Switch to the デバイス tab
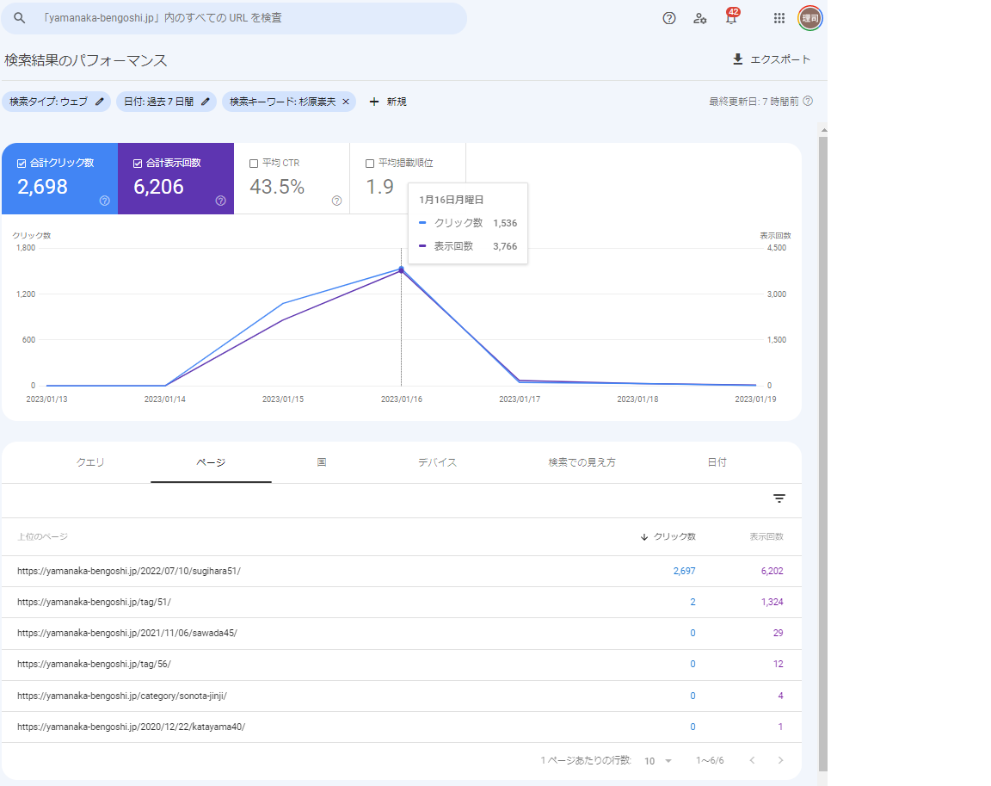The height and width of the screenshot is (786, 991). (x=437, y=462)
